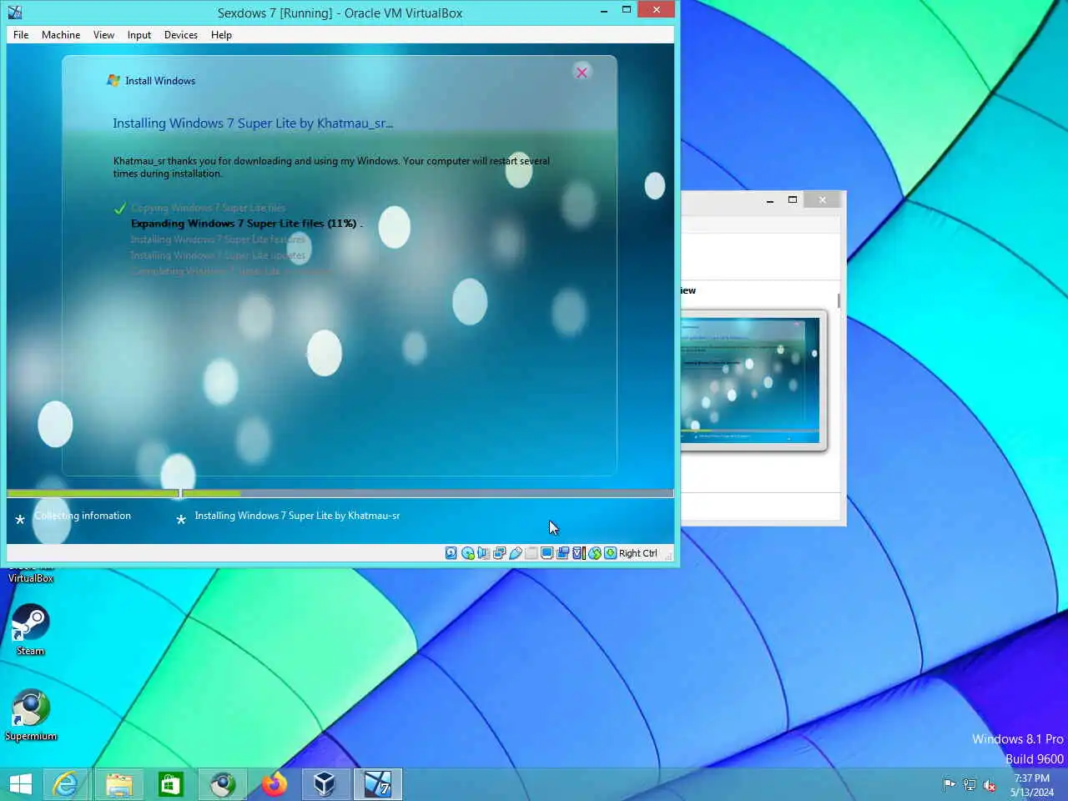The image size is (1068, 801).
Task: Click the recording status icon
Action: pyautogui.click(x=562, y=553)
